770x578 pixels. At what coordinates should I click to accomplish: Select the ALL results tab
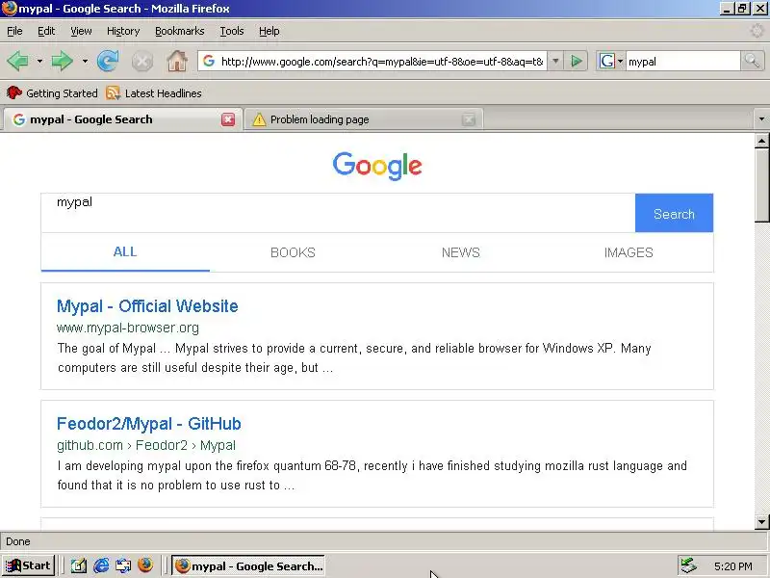point(125,252)
